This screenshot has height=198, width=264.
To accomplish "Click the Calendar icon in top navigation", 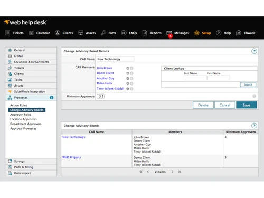I will 31,33.
